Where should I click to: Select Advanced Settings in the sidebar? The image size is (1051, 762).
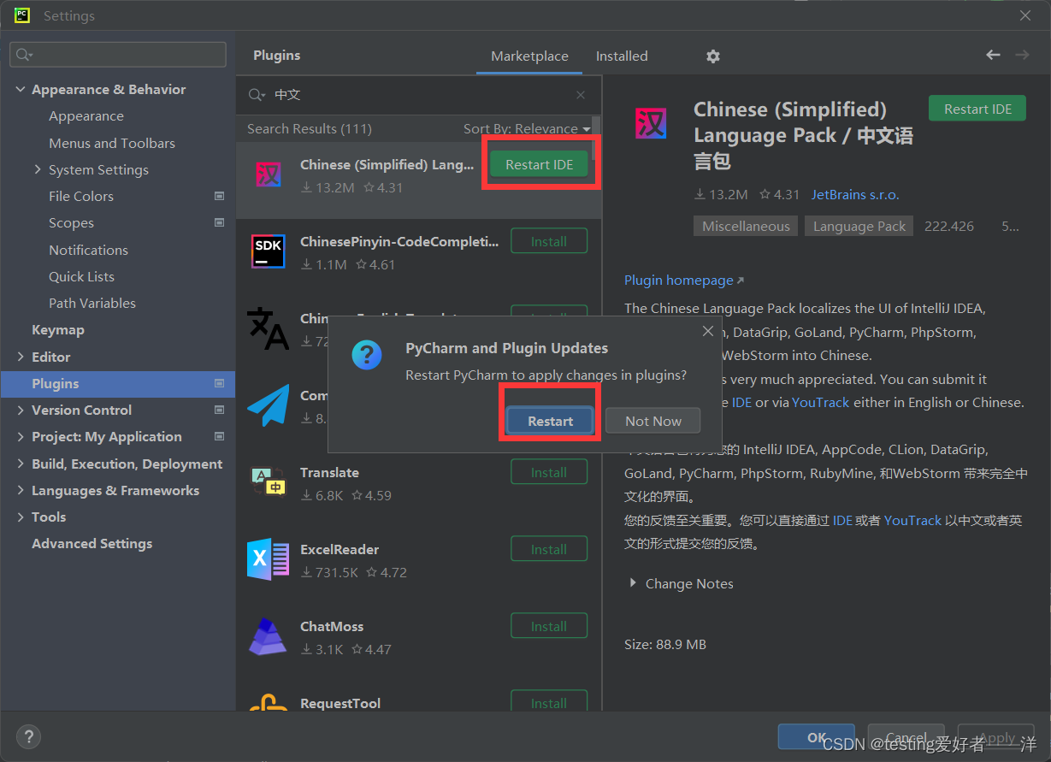click(x=92, y=543)
